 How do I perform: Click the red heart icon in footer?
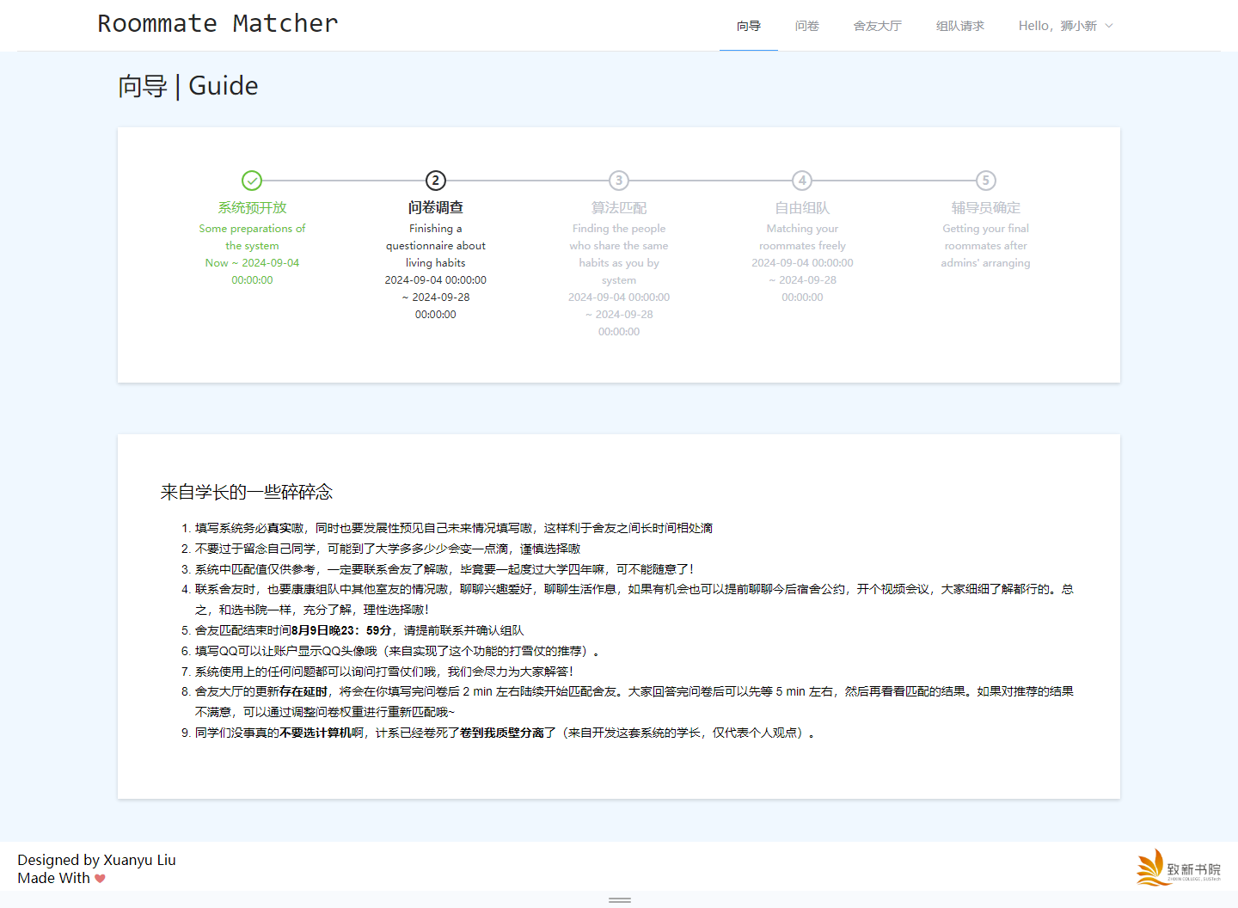click(x=100, y=879)
